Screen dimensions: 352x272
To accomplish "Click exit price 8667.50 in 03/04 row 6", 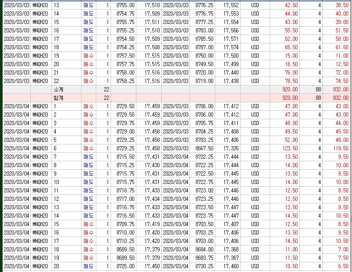I will 204,149.
